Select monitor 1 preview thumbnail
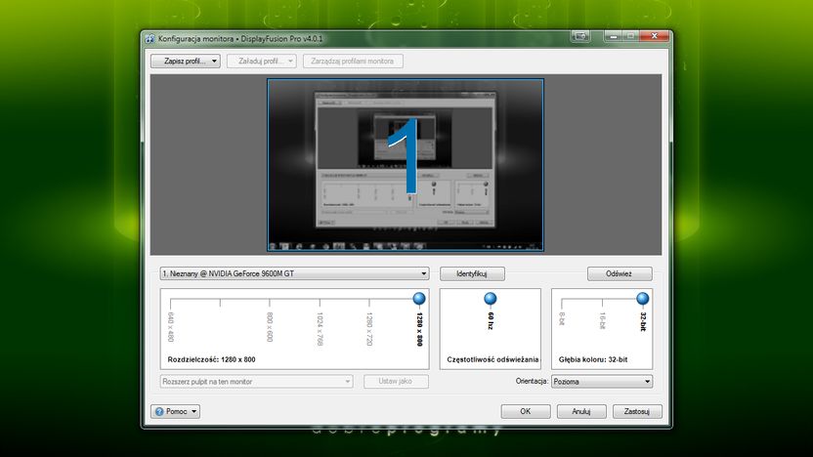Screen dimensions: 813x457 tap(406, 165)
